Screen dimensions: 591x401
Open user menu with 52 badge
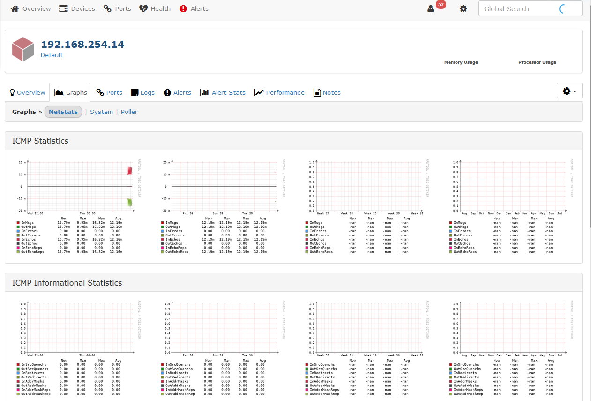point(431,9)
